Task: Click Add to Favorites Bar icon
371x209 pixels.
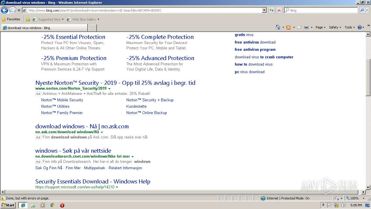Action: tap(28, 19)
